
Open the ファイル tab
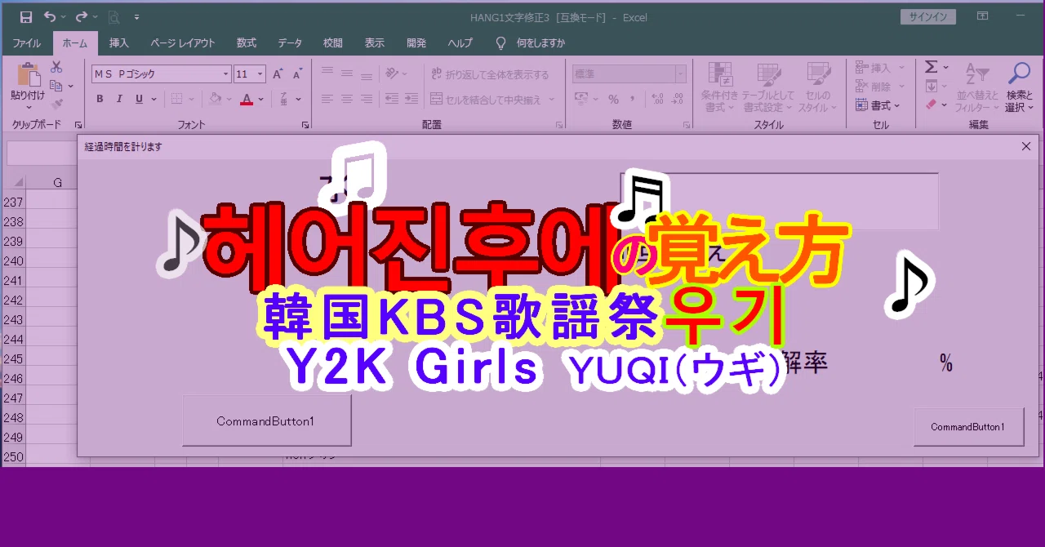pos(27,43)
